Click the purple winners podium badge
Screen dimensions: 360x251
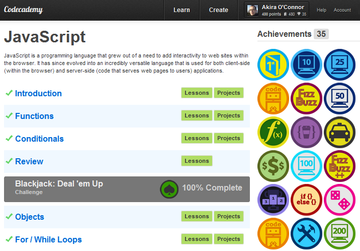[273, 200]
